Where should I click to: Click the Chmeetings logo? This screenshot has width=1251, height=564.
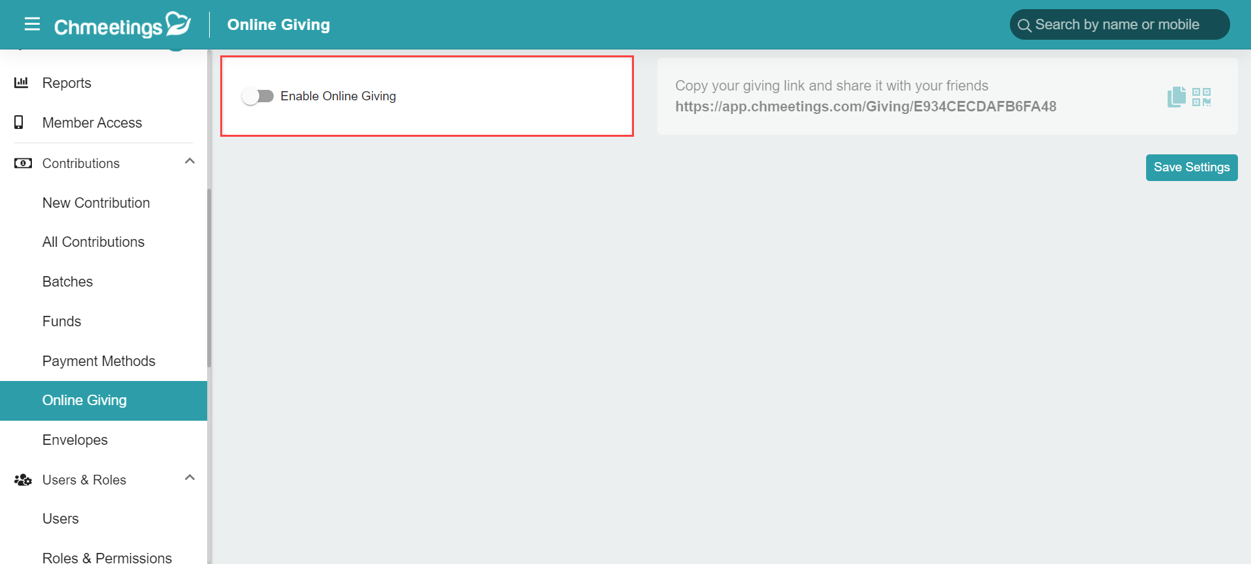[x=122, y=25]
